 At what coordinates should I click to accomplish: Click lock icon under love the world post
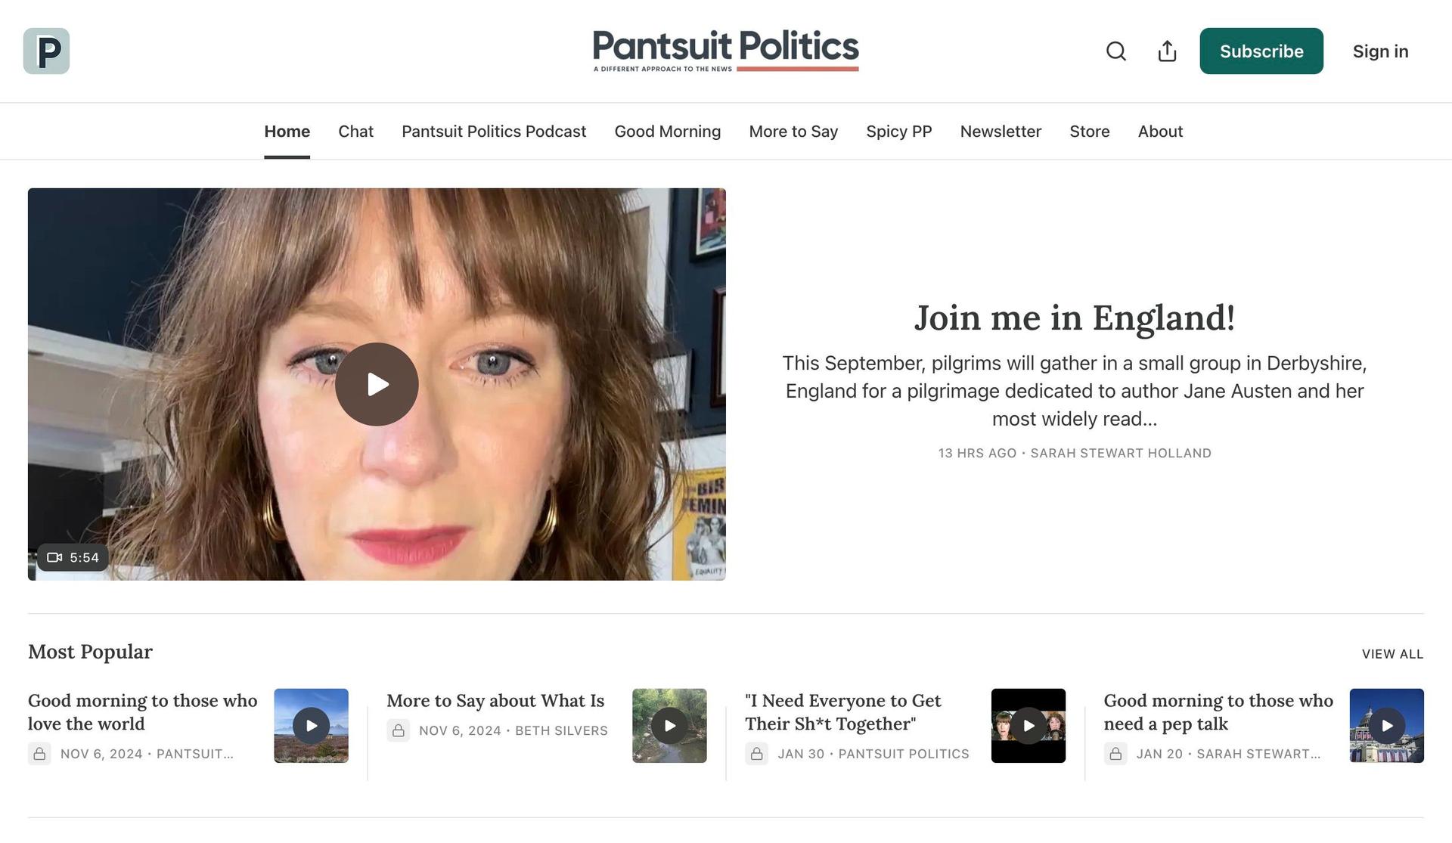click(x=39, y=754)
